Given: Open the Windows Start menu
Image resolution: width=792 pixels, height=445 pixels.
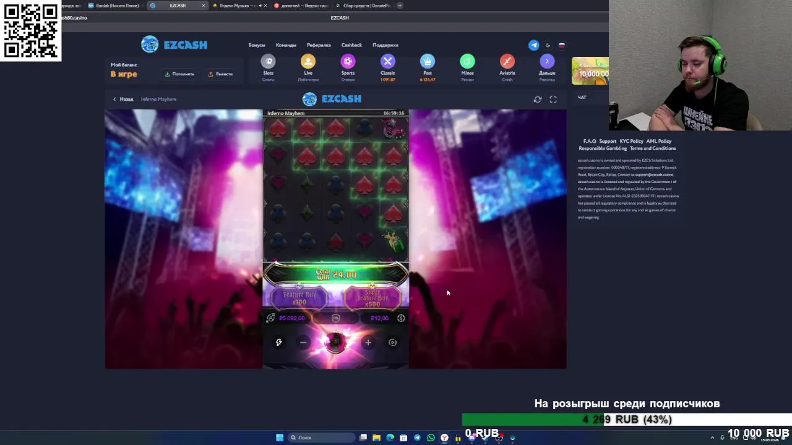Looking at the screenshot, I should coord(280,438).
